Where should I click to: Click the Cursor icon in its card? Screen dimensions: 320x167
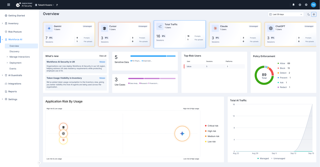click(x=104, y=28)
